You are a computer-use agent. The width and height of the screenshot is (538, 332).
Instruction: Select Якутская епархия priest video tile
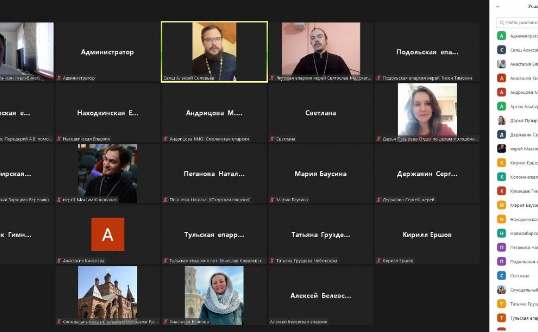(321, 51)
